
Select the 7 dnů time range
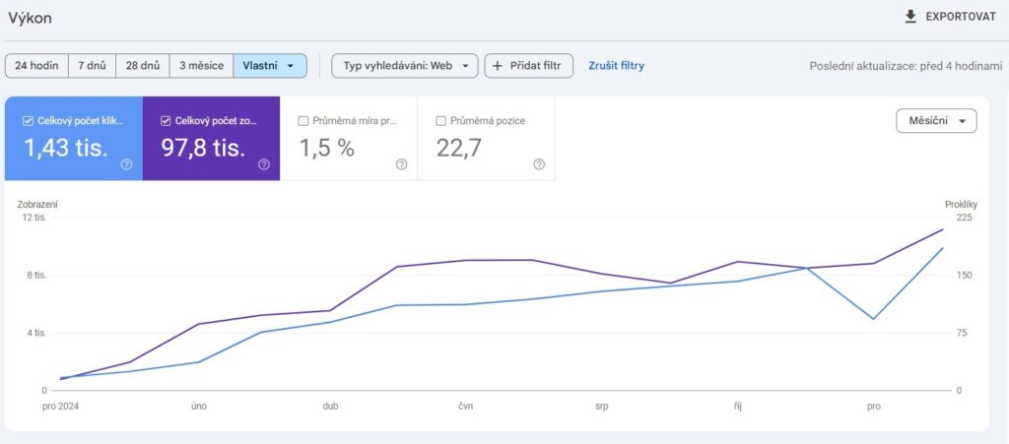coord(92,66)
